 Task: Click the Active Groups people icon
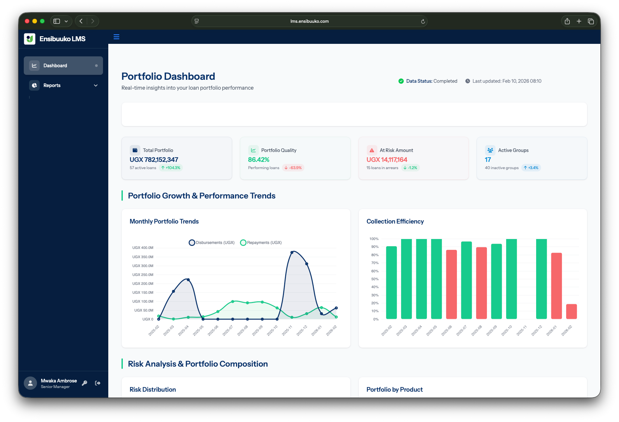pyautogui.click(x=490, y=150)
